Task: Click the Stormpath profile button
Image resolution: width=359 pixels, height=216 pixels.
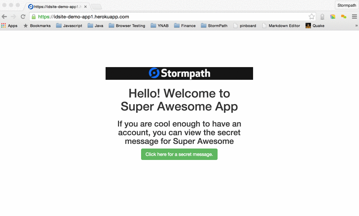Action: [347, 5]
